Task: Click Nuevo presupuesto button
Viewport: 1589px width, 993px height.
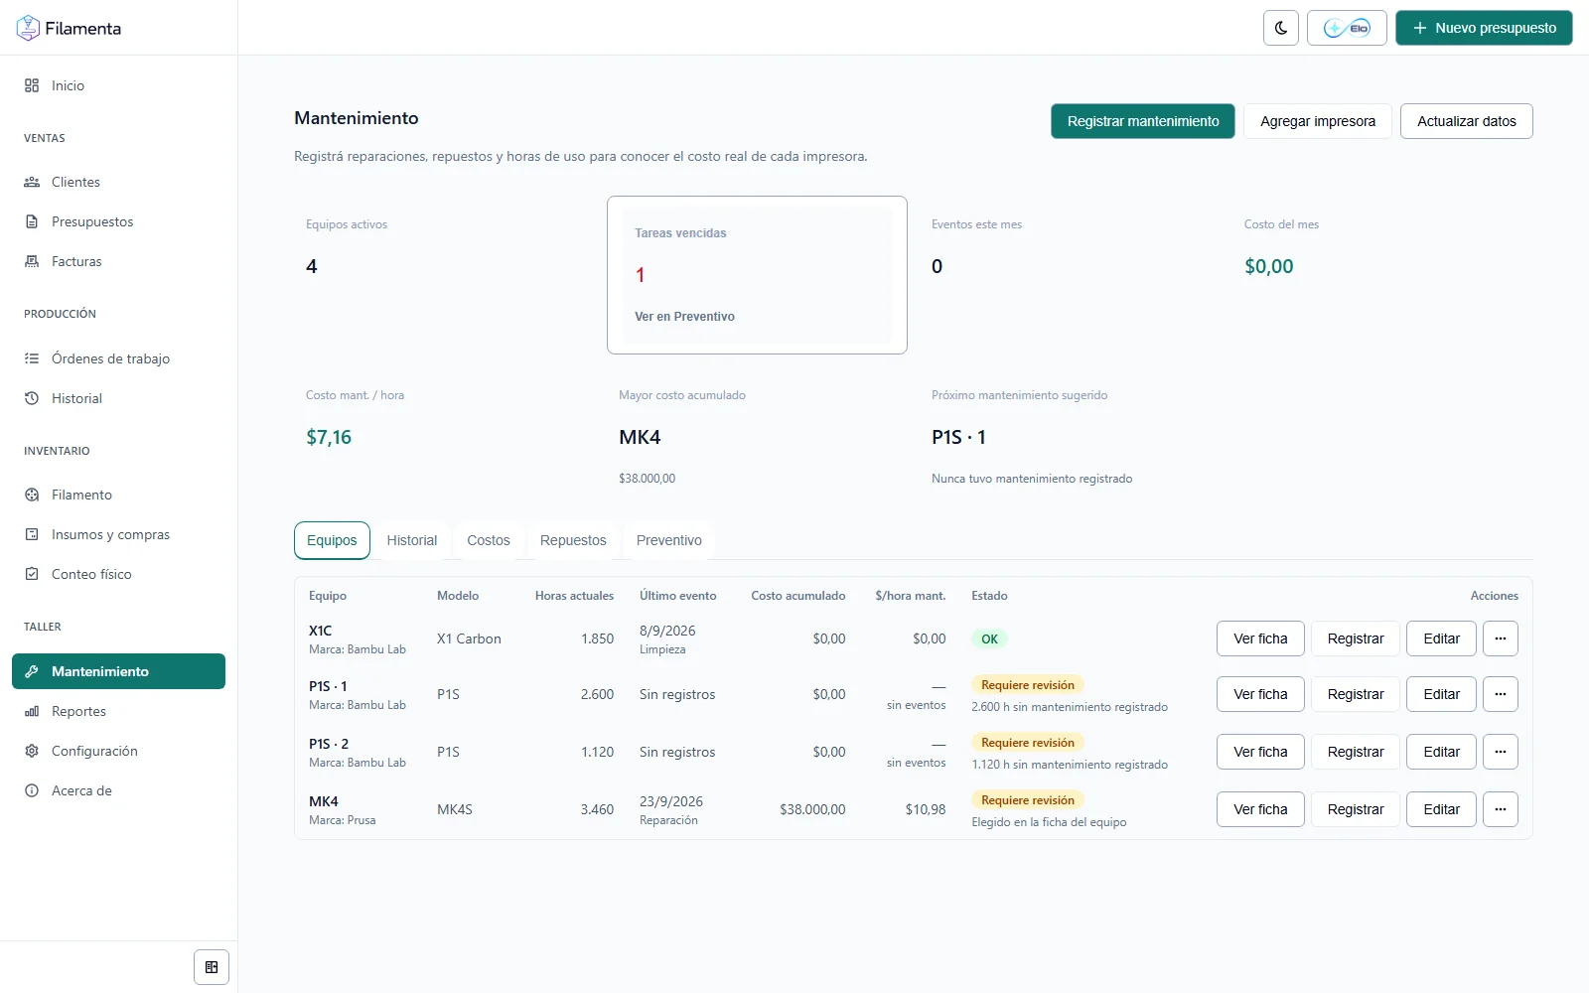Action: point(1484,28)
